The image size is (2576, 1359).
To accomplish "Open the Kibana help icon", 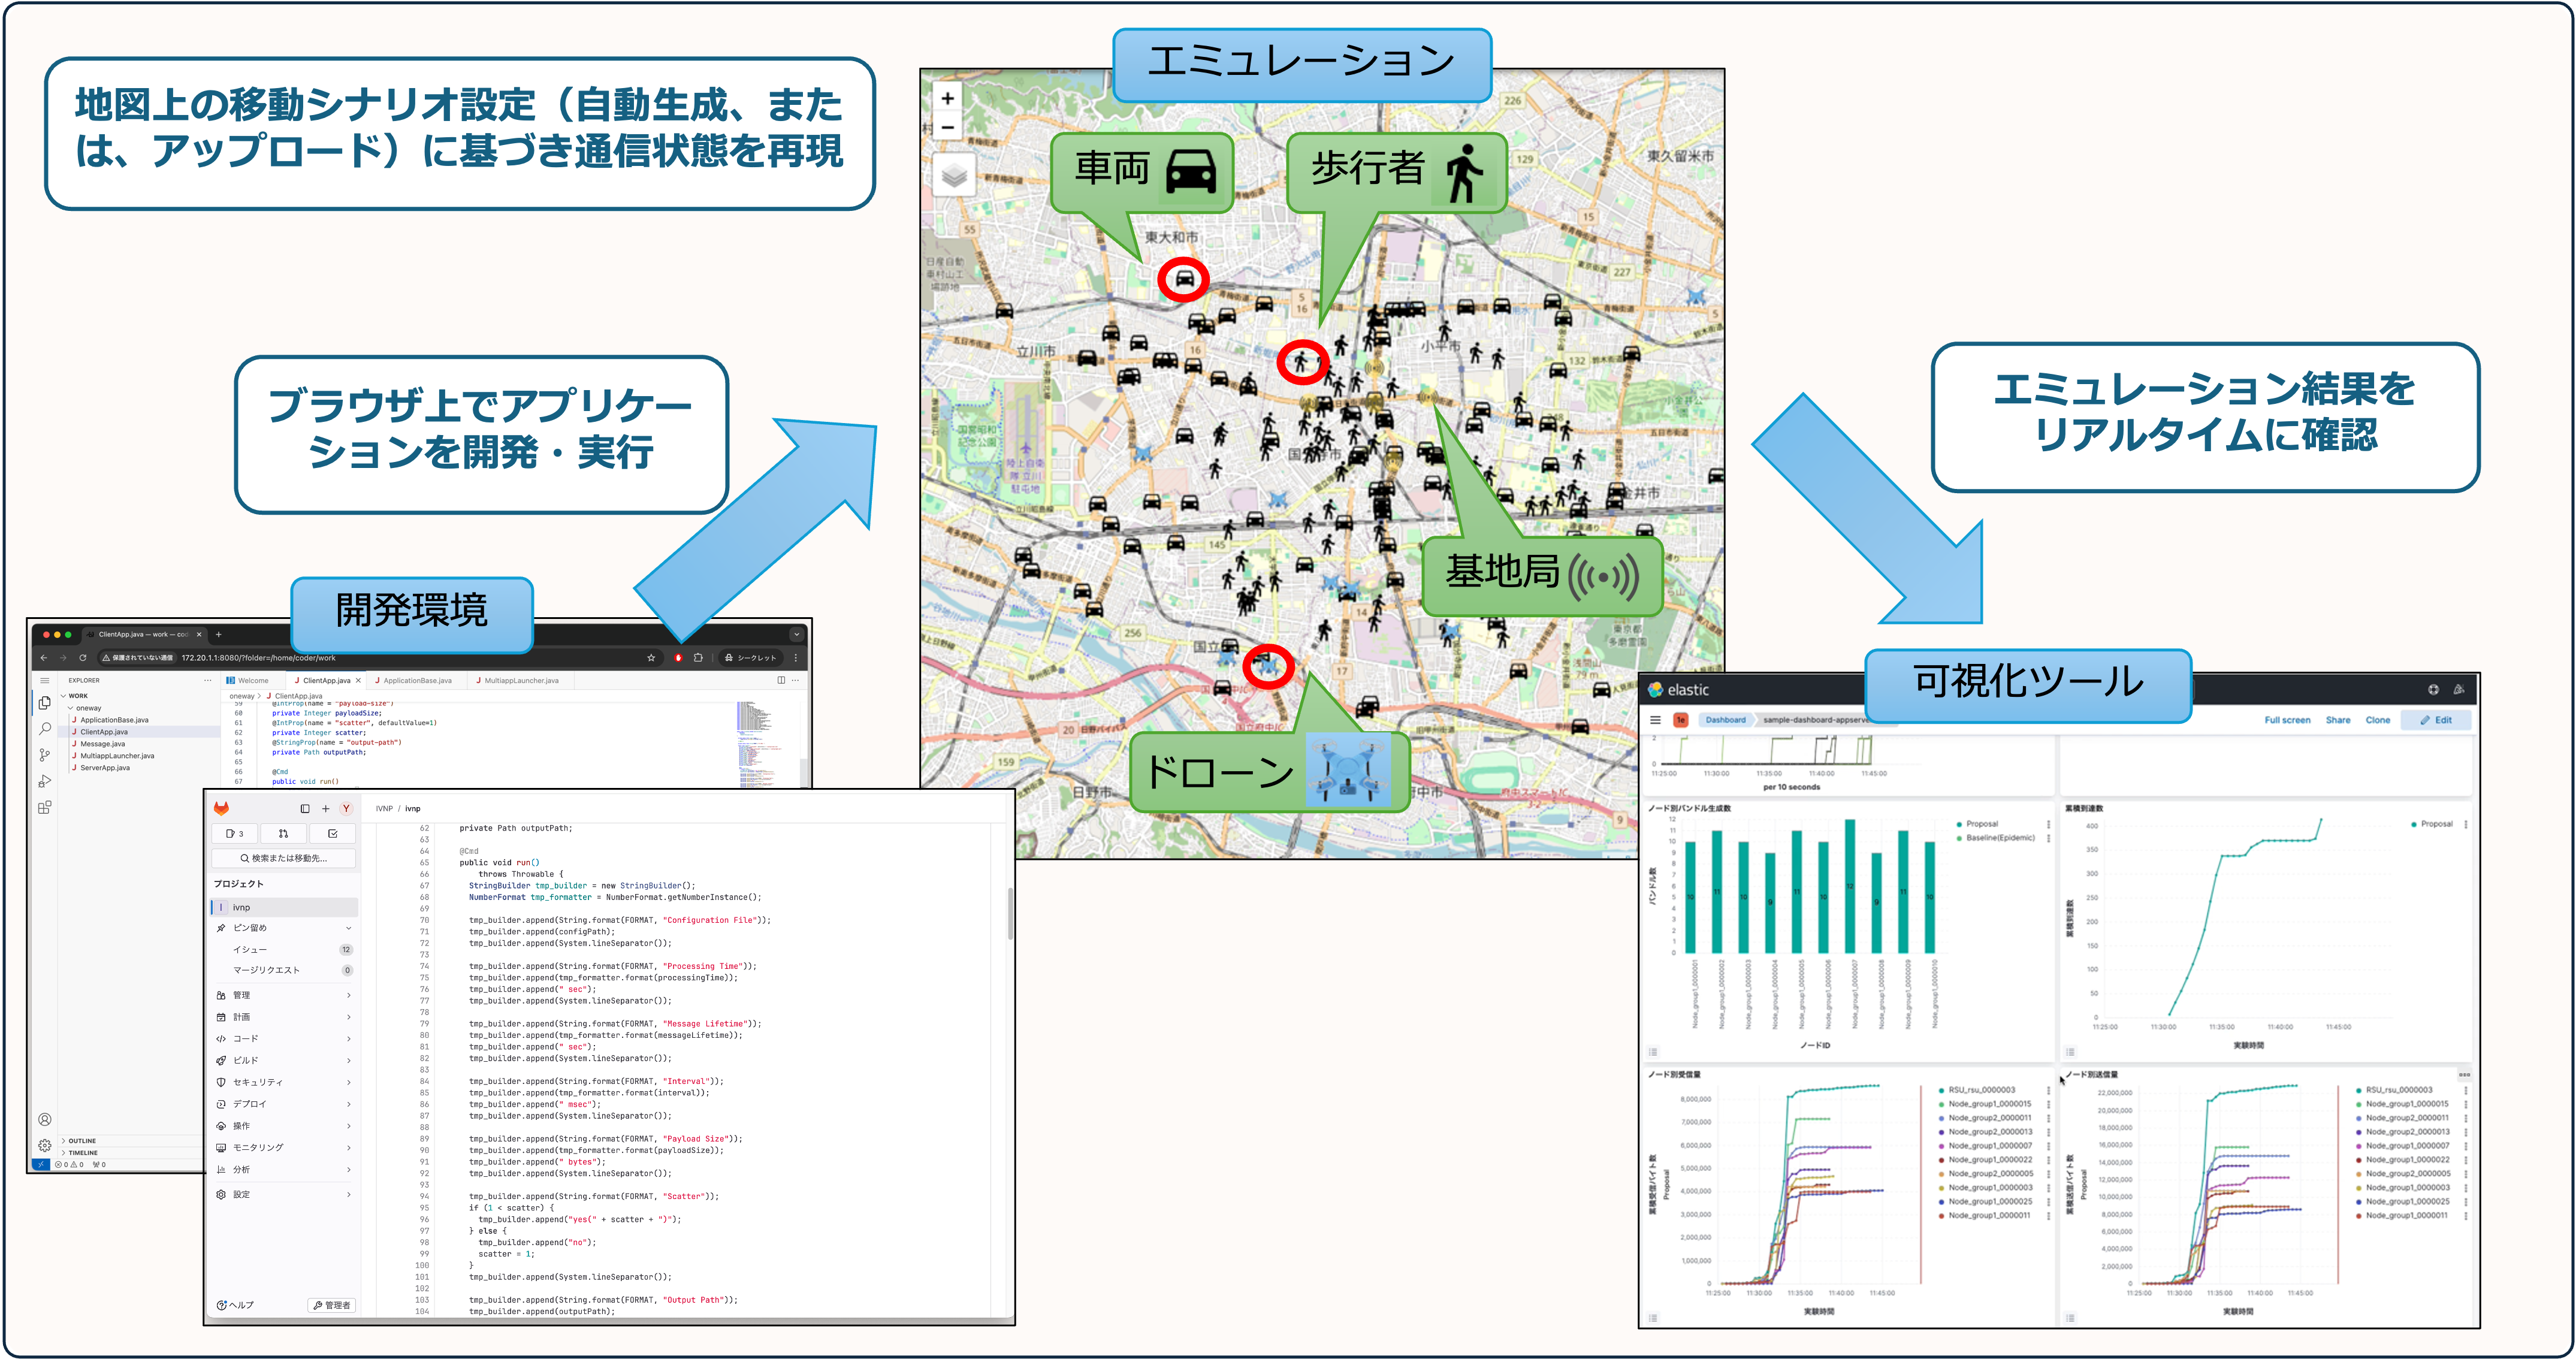I will click(x=2433, y=690).
